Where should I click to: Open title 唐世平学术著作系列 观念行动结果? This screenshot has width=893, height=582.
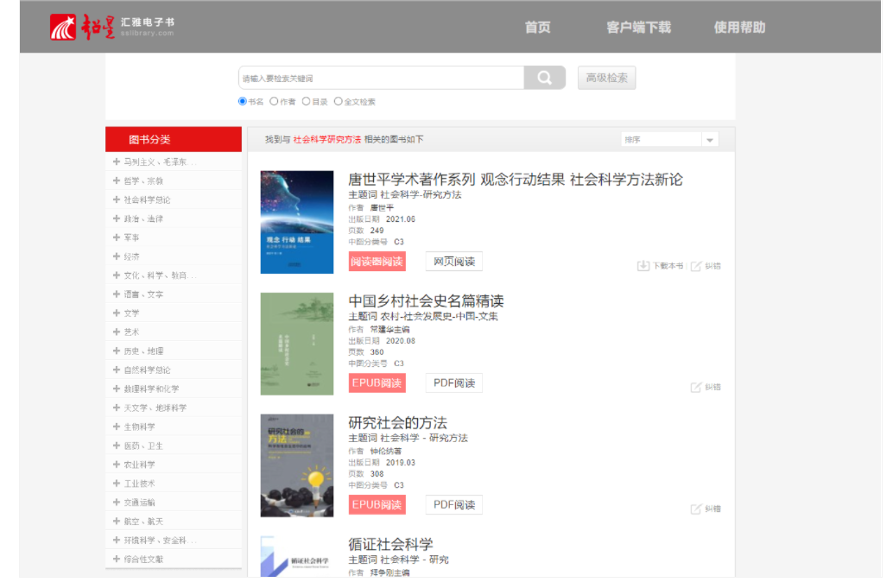point(515,180)
